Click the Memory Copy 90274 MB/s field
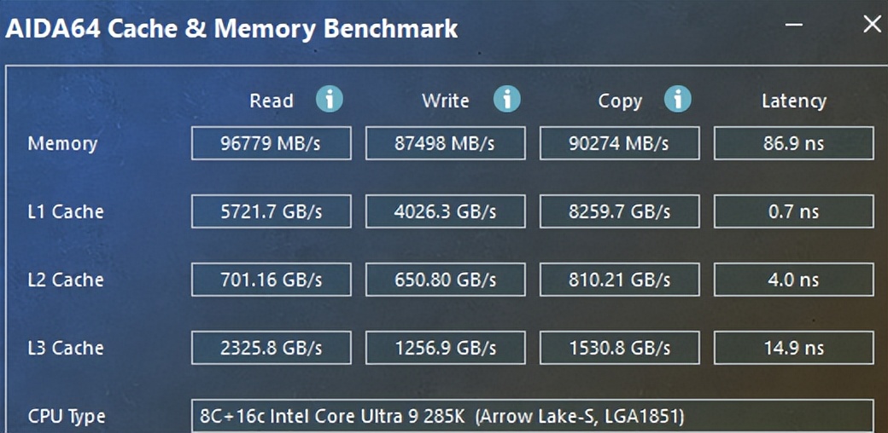Screen dimensions: 888x433 [619, 143]
